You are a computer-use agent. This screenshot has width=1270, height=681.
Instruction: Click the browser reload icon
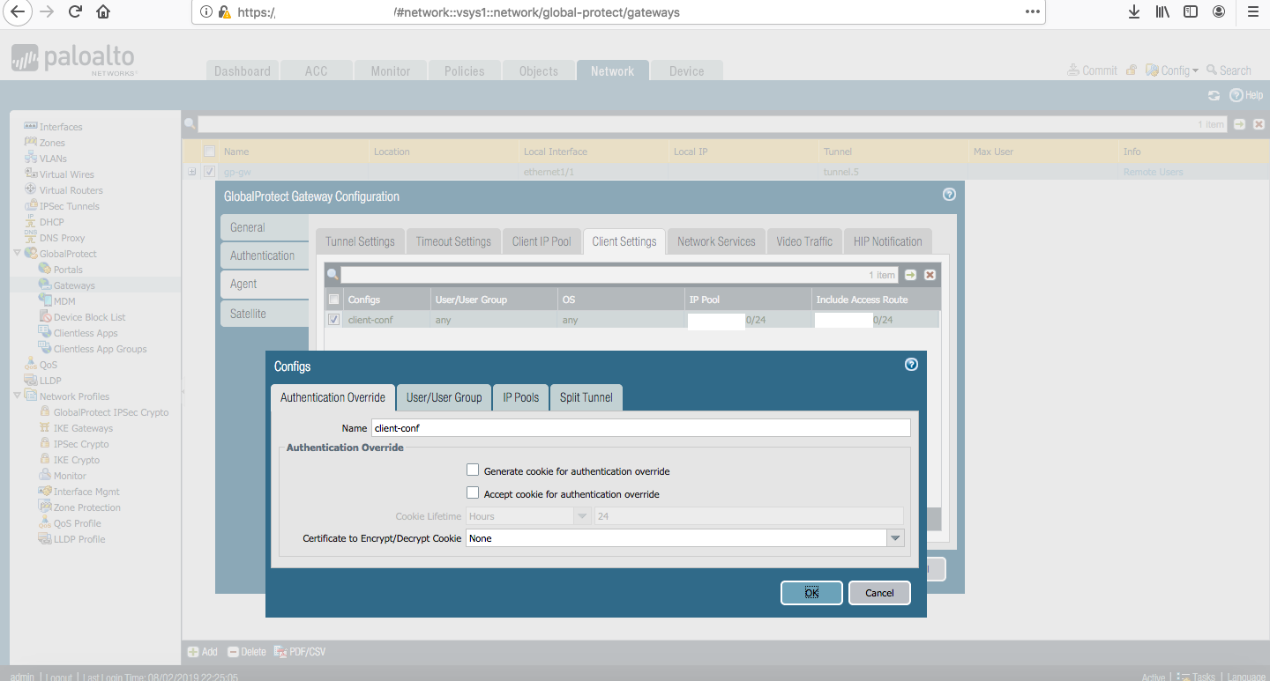pos(75,12)
